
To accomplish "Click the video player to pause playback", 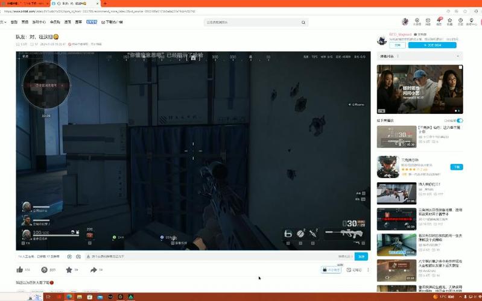I will [x=193, y=150].
